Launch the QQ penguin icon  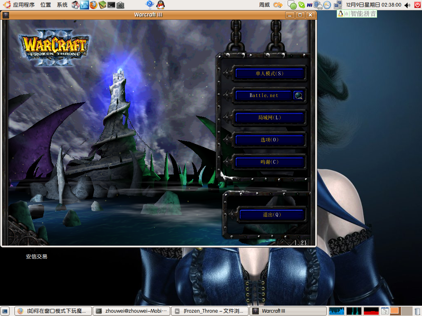tap(161, 5)
